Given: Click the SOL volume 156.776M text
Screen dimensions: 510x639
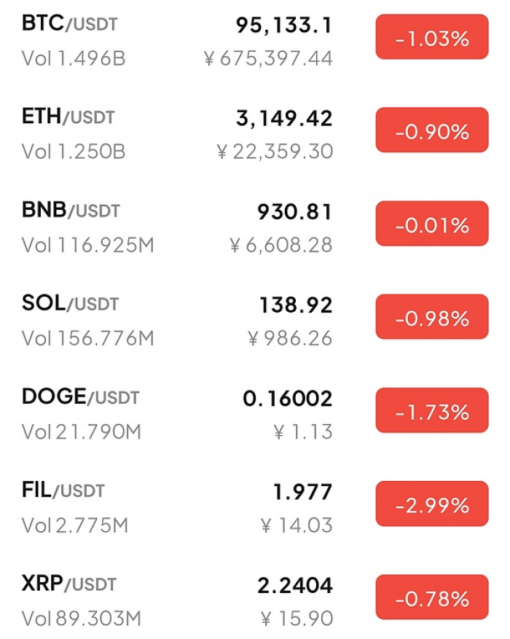Looking at the screenshot, I should coord(87,338).
